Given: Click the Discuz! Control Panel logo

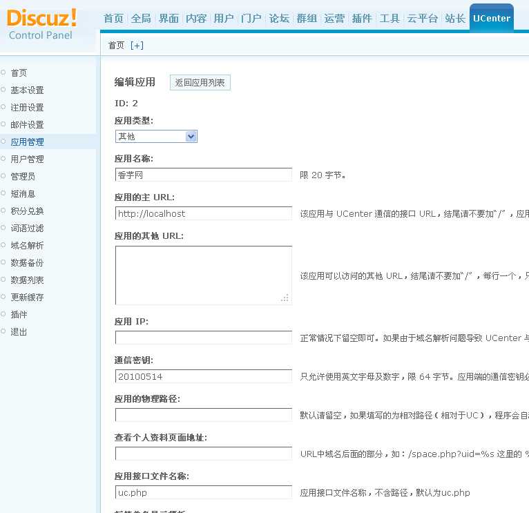Looking at the screenshot, I should point(41,24).
